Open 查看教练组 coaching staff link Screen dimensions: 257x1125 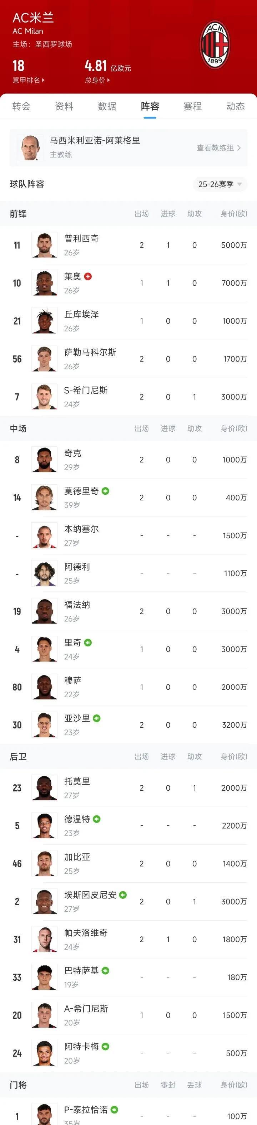[x=219, y=148]
